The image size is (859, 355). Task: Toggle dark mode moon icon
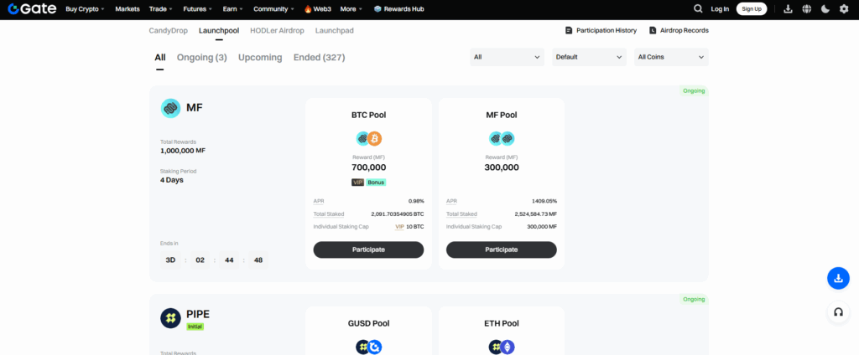[825, 9]
